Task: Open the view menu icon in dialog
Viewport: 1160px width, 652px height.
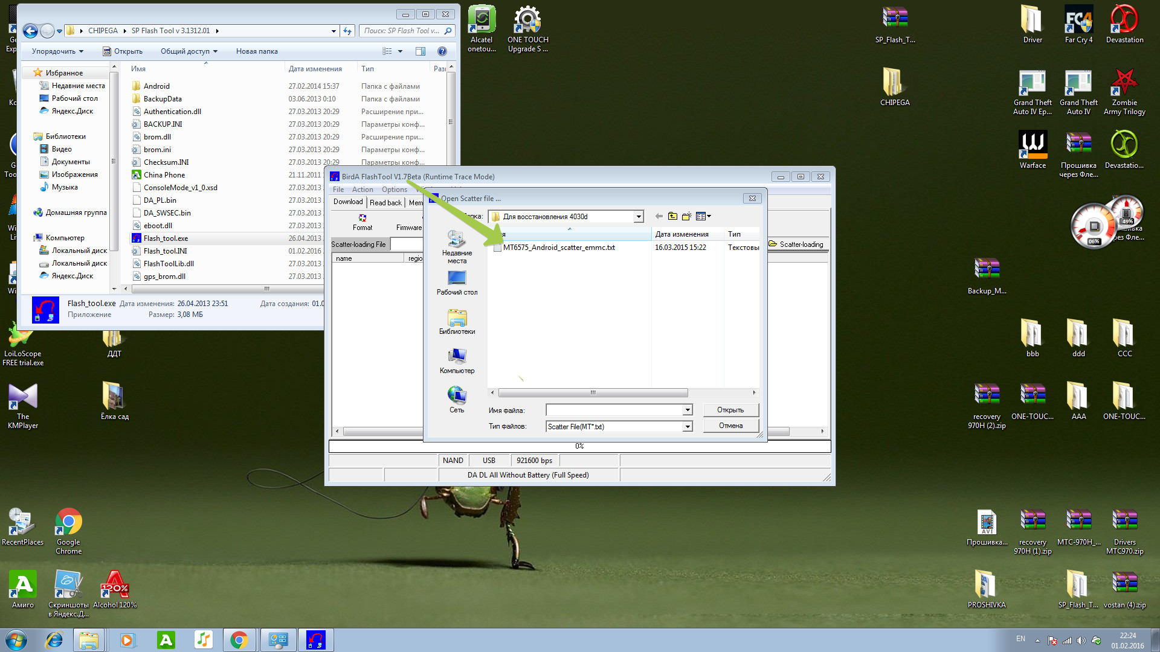Action: click(703, 216)
